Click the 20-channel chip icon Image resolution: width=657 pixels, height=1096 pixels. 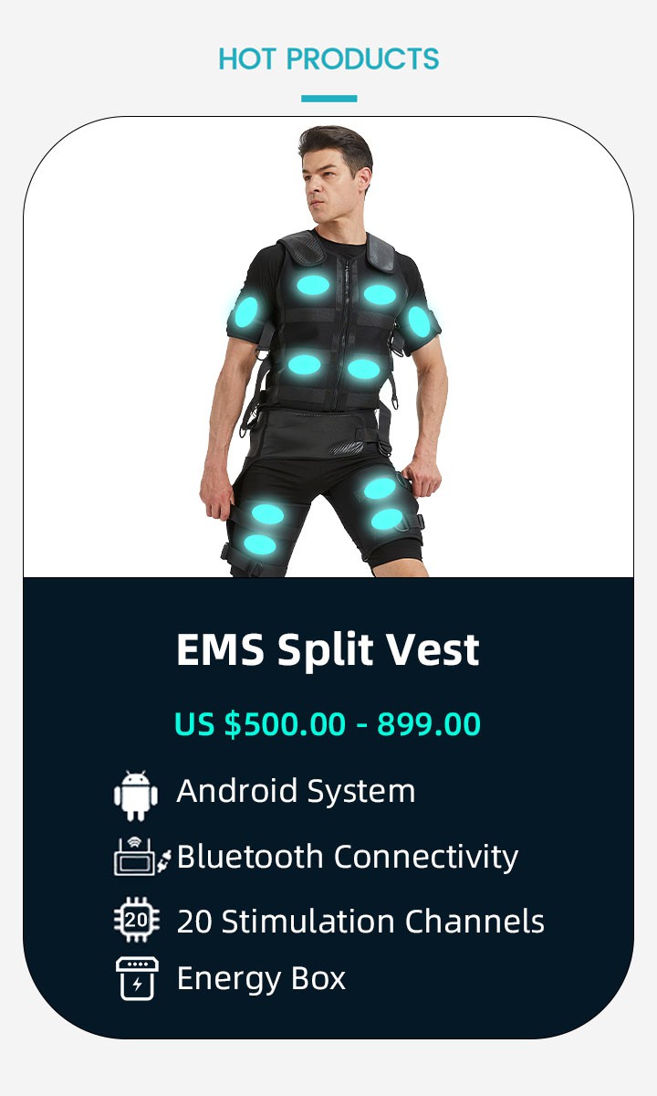[136, 921]
